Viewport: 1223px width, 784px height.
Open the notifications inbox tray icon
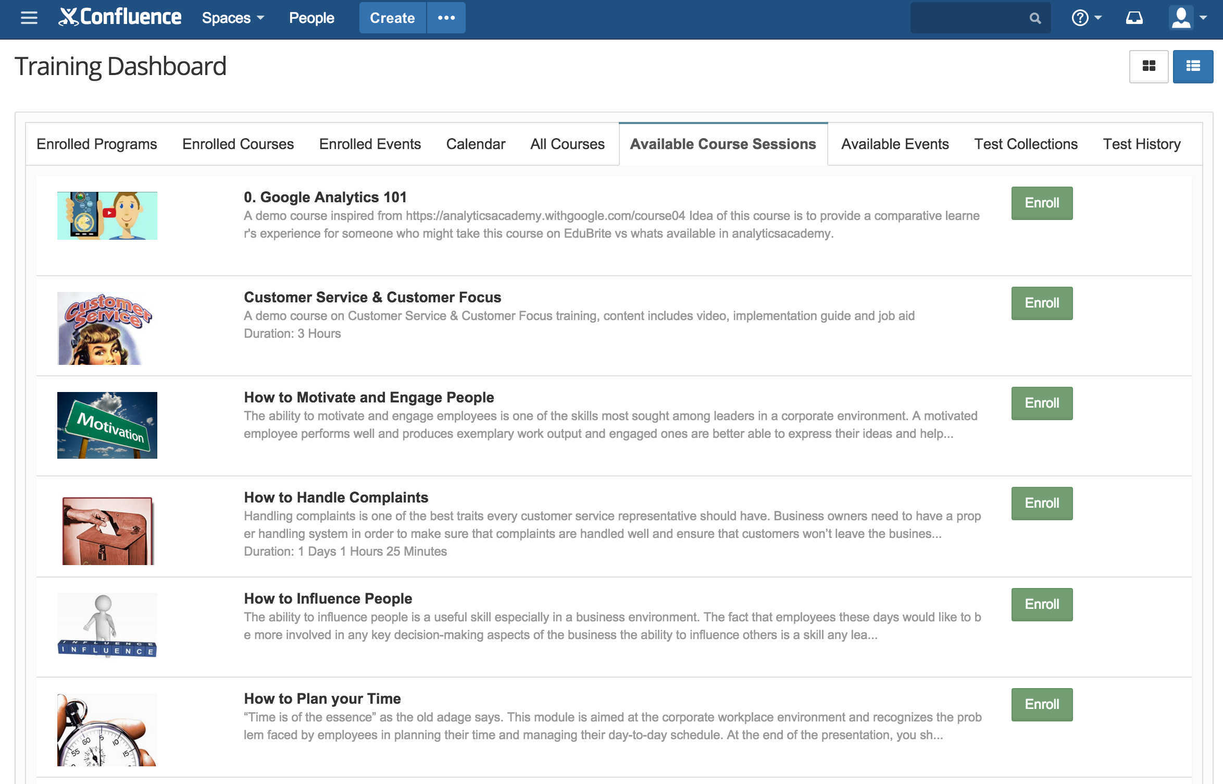(x=1134, y=18)
